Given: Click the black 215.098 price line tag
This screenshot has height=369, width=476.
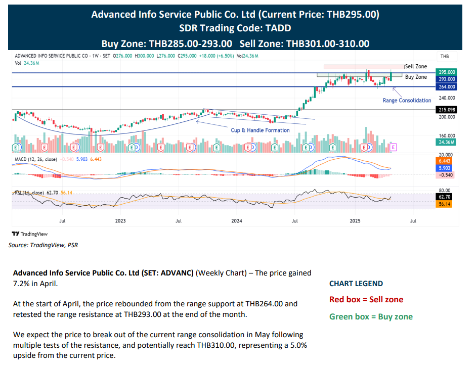Looking at the screenshot, I should [446, 110].
